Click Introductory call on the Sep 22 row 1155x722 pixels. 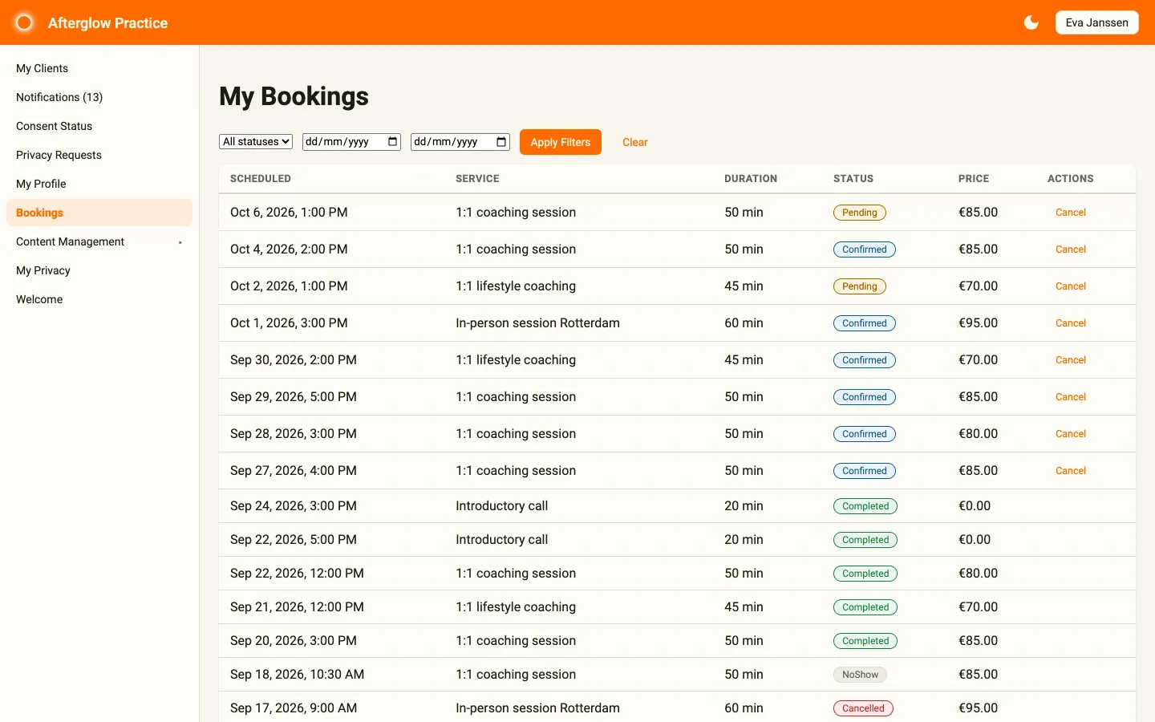502,540
